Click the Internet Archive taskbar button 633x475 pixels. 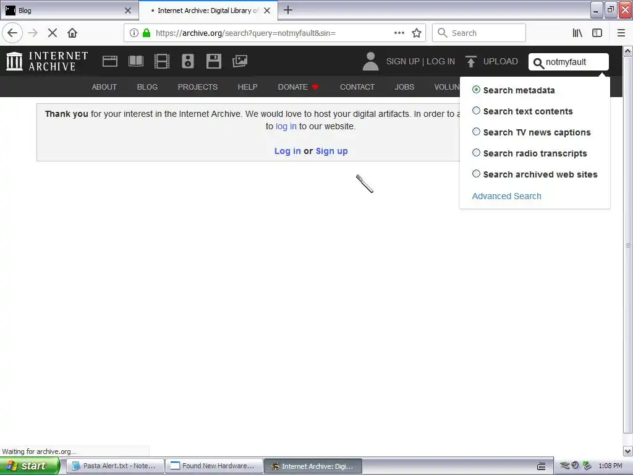click(x=313, y=466)
